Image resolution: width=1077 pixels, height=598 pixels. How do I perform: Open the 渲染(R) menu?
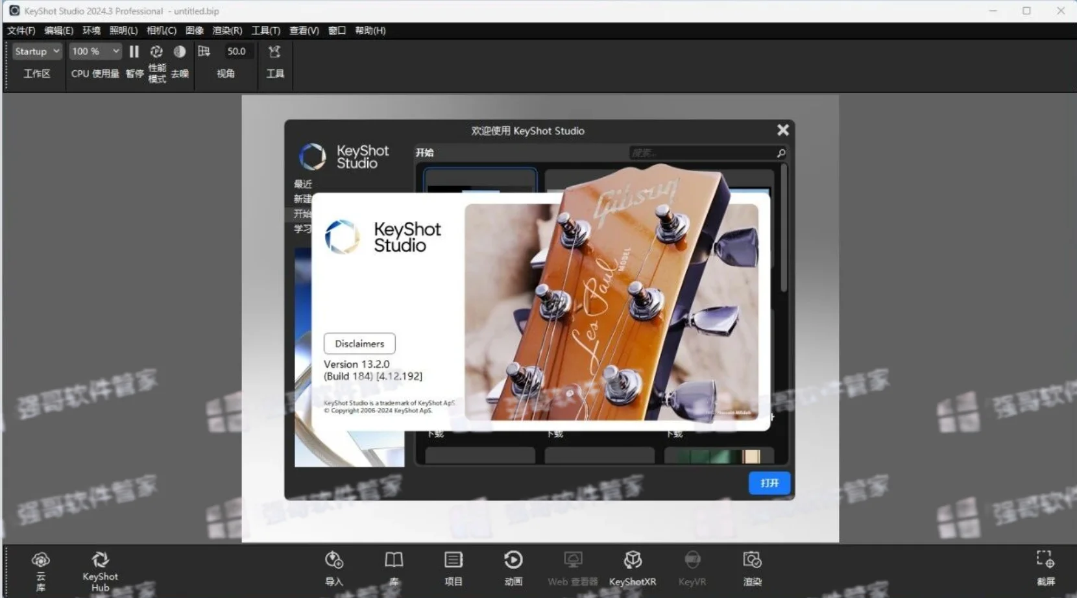tap(227, 30)
